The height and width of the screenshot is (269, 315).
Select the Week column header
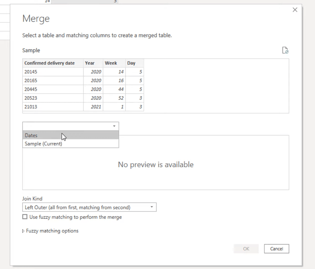click(114, 63)
